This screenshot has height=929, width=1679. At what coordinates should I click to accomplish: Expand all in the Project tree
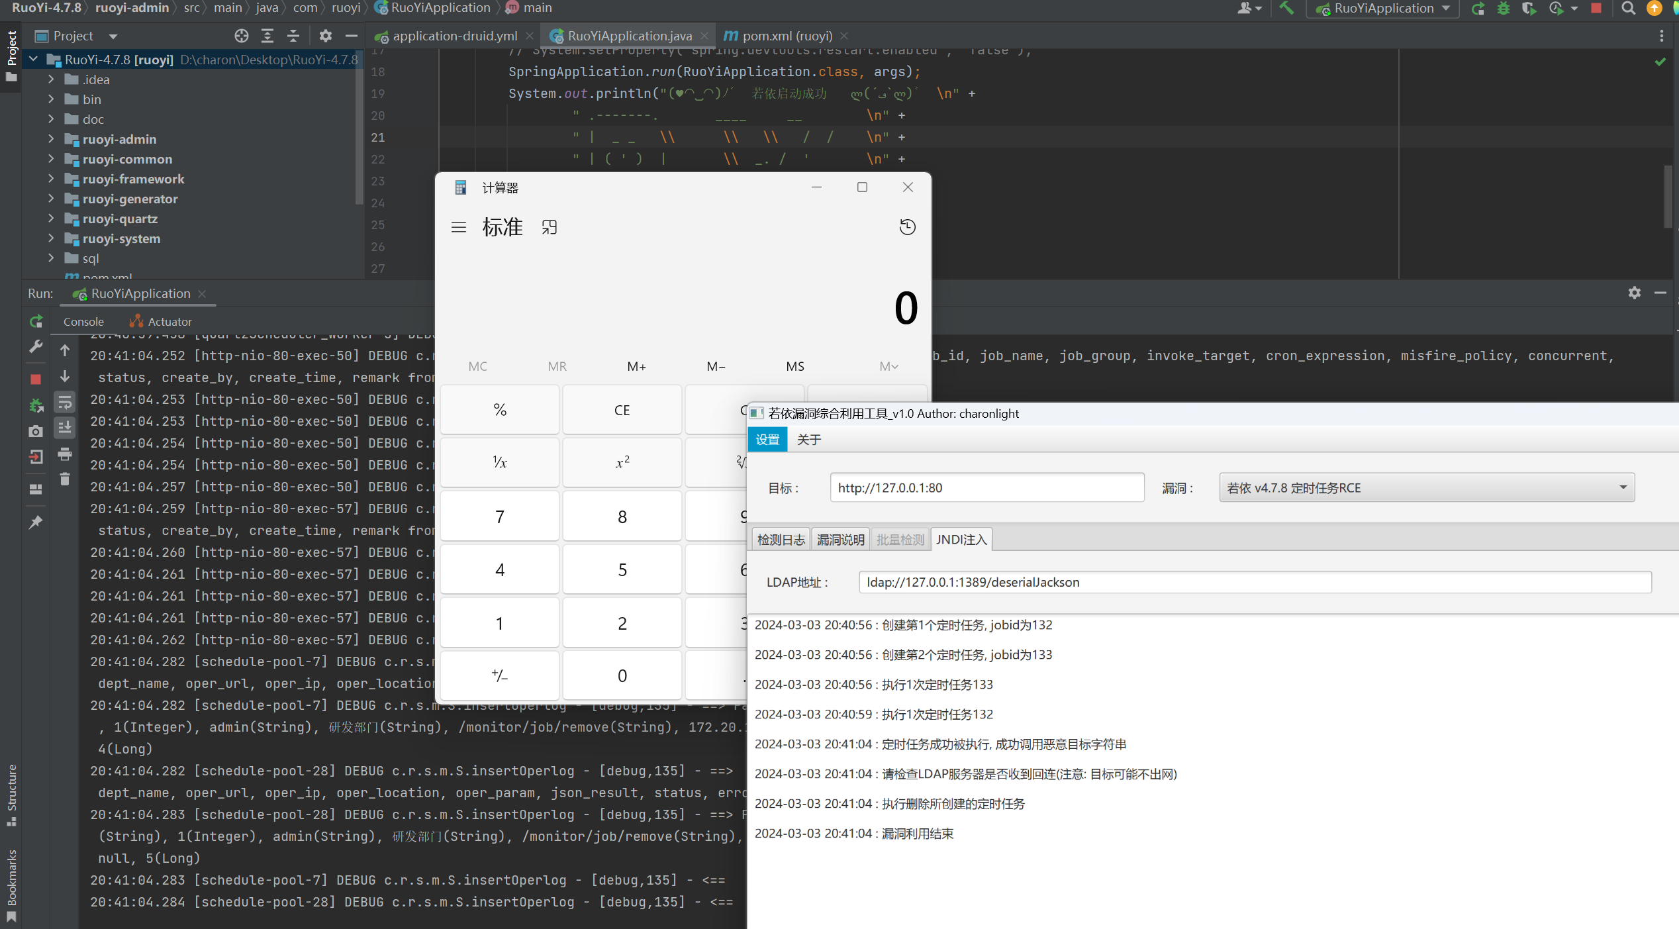pyautogui.click(x=267, y=36)
